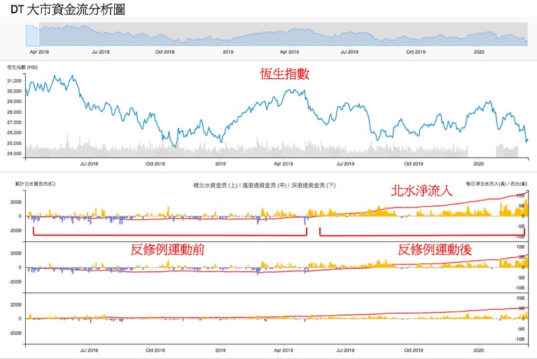Image resolution: width=537 pixels, height=359 pixels.
Task: Click the 30,000 y-axis value
Action: [x=15, y=91]
